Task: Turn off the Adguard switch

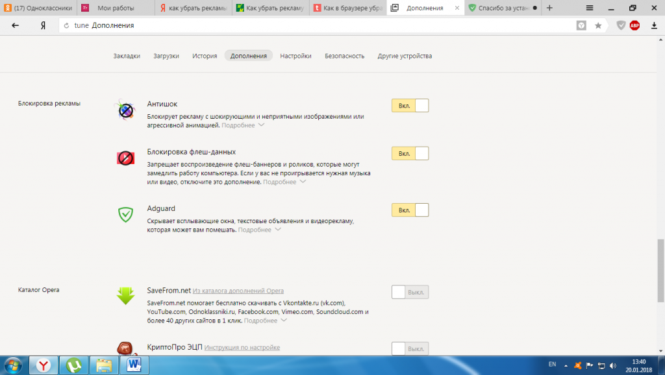Action: tap(410, 210)
